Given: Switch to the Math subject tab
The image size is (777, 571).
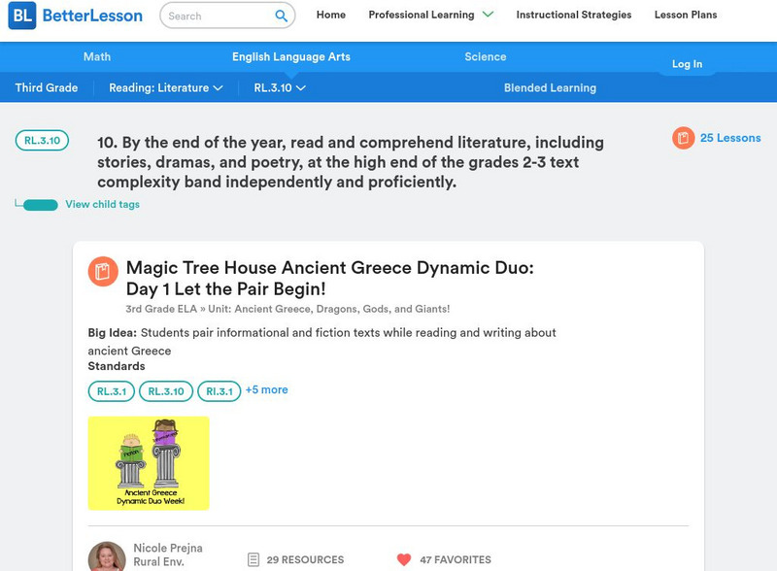Looking at the screenshot, I should coord(97,56).
